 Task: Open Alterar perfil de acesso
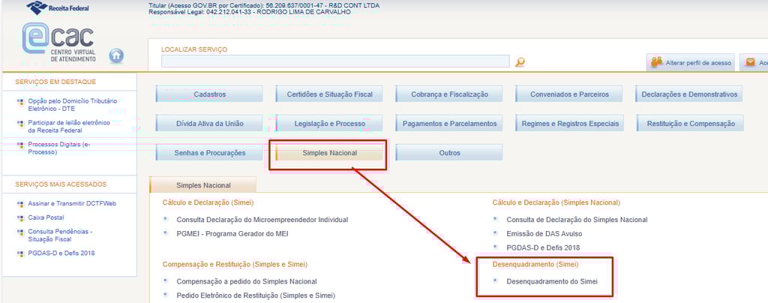click(x=691, y=63)
